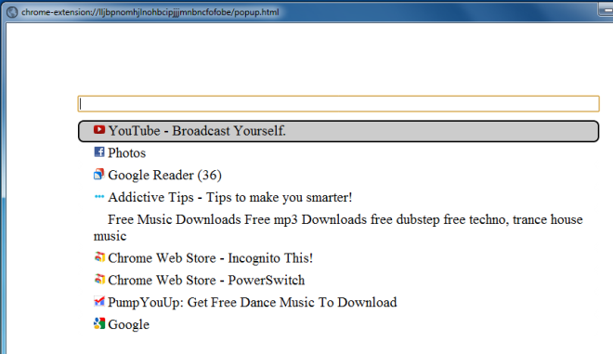Click the icon next to Incognito This!
Image resolution: width=613 pixels, height=354 pixels.
pos(99,257)
